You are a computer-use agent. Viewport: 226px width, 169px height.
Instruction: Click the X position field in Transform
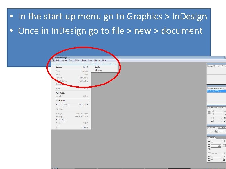pos(218,111)
